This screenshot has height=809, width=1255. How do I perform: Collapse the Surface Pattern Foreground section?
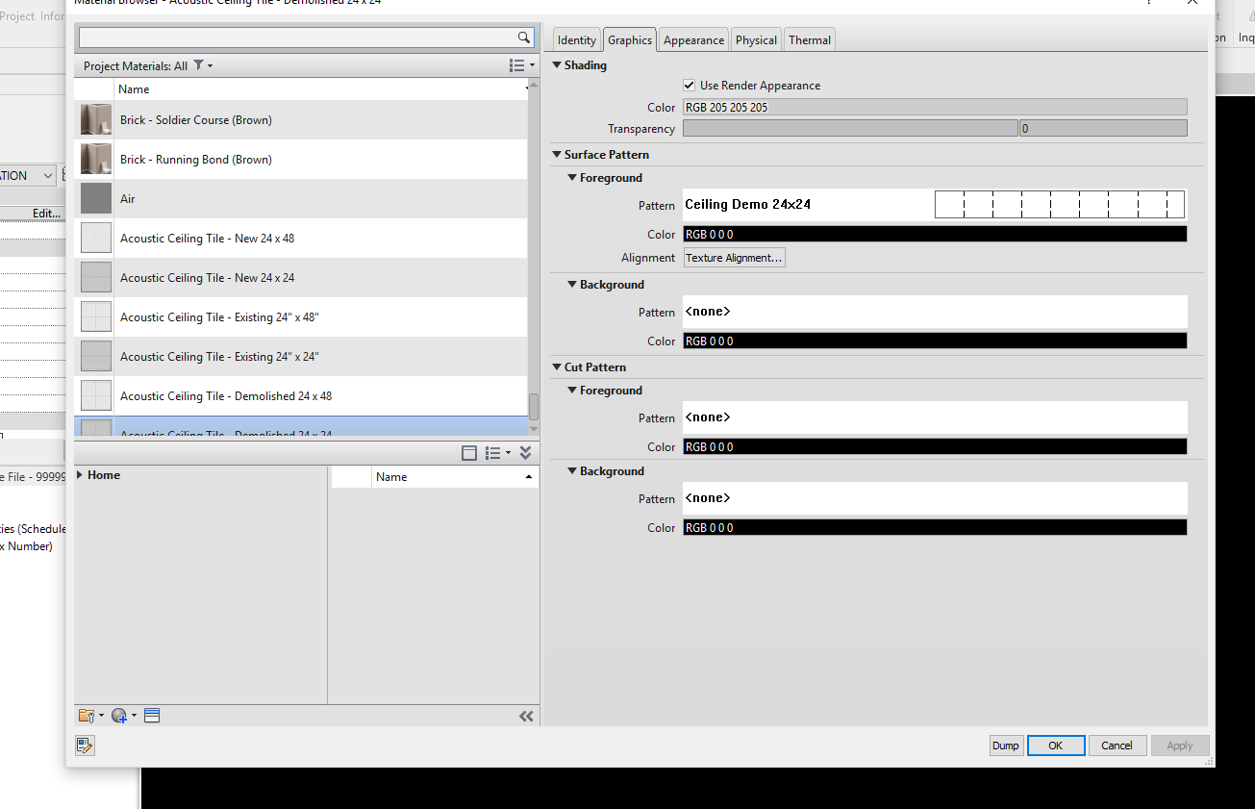[570, 177]
